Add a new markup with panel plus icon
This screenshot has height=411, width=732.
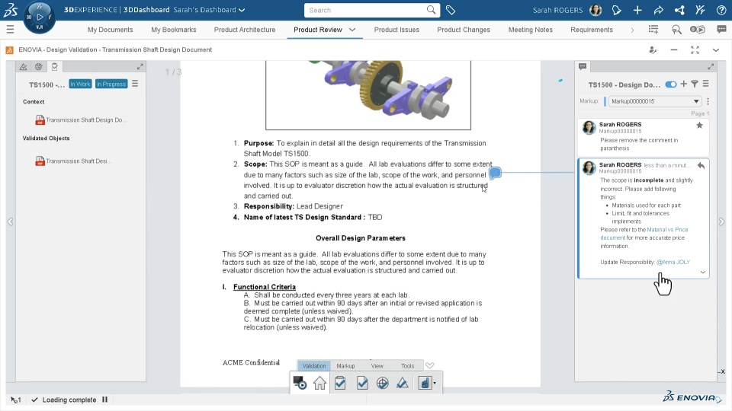tap(683, 84)
